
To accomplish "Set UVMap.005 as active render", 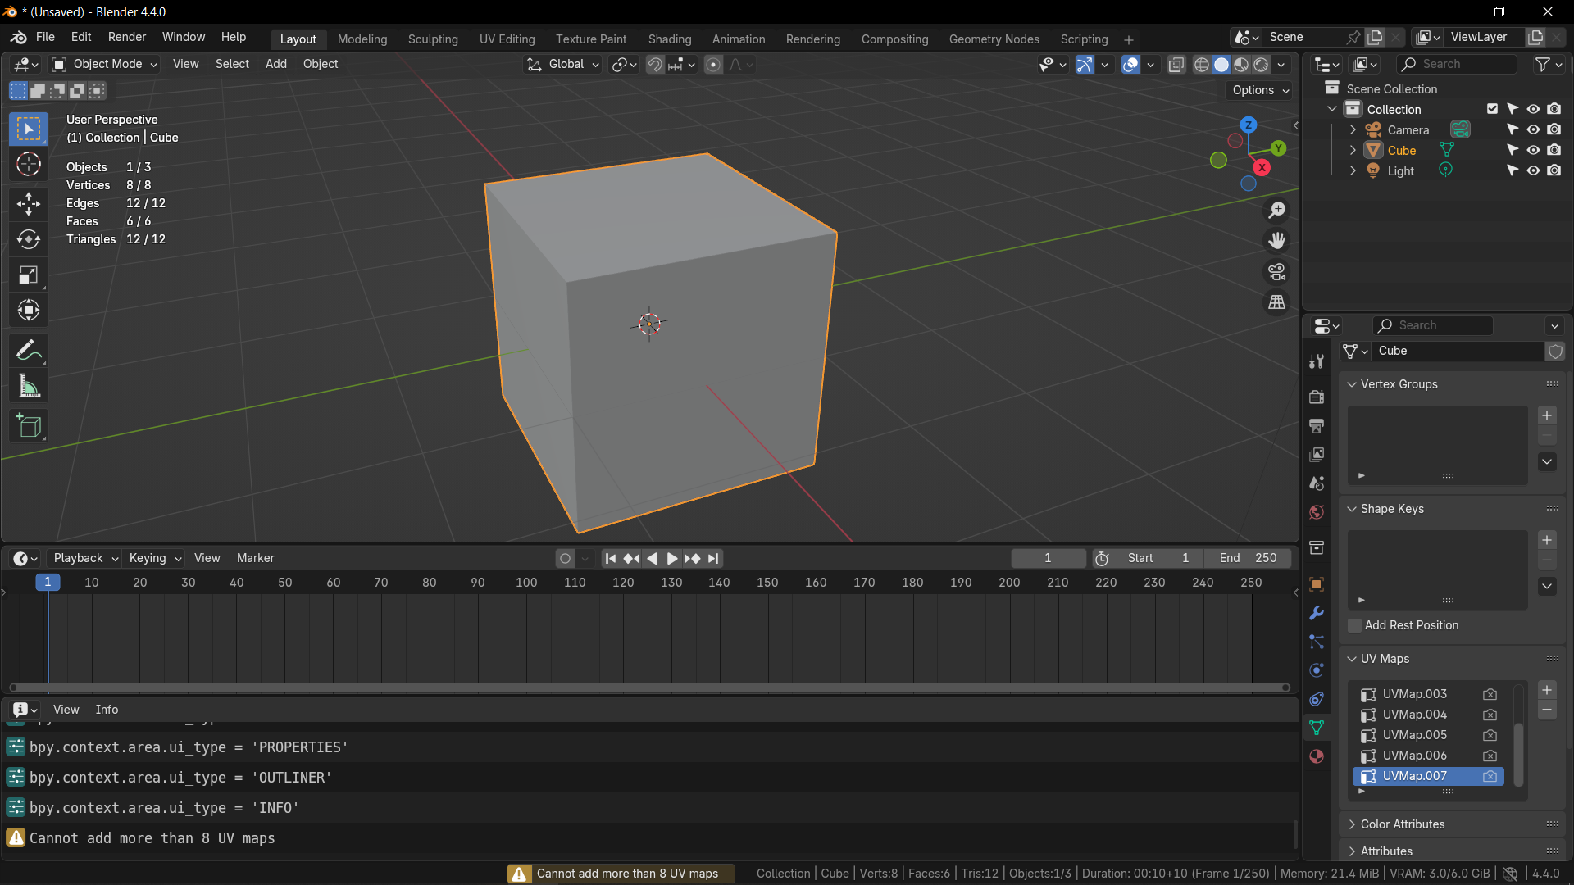I will coord(1490,735).
